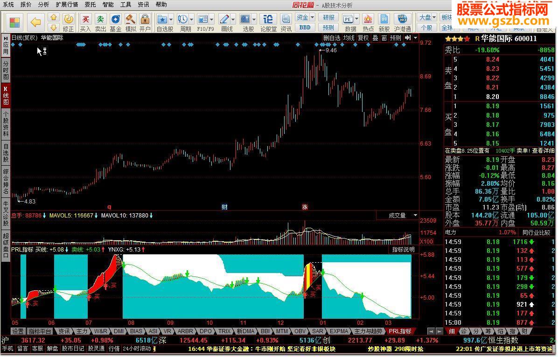
Task: Click the 开户 lock icon
Action: 145,22
